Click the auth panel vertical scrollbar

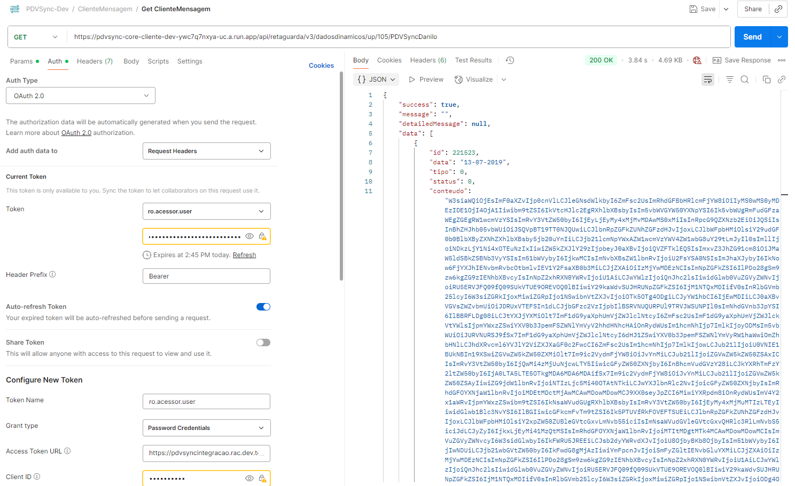tap(341, 176)
